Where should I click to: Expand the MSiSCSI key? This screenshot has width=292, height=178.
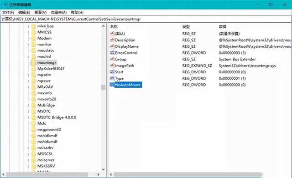[28, 154]
